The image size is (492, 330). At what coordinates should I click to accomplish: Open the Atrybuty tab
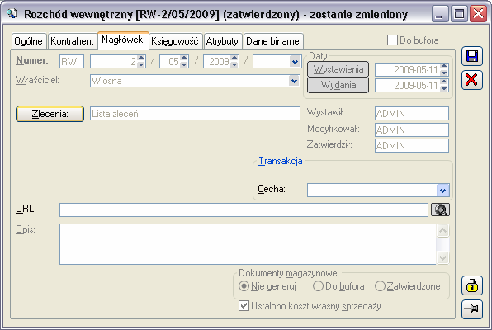pos(222,41)
